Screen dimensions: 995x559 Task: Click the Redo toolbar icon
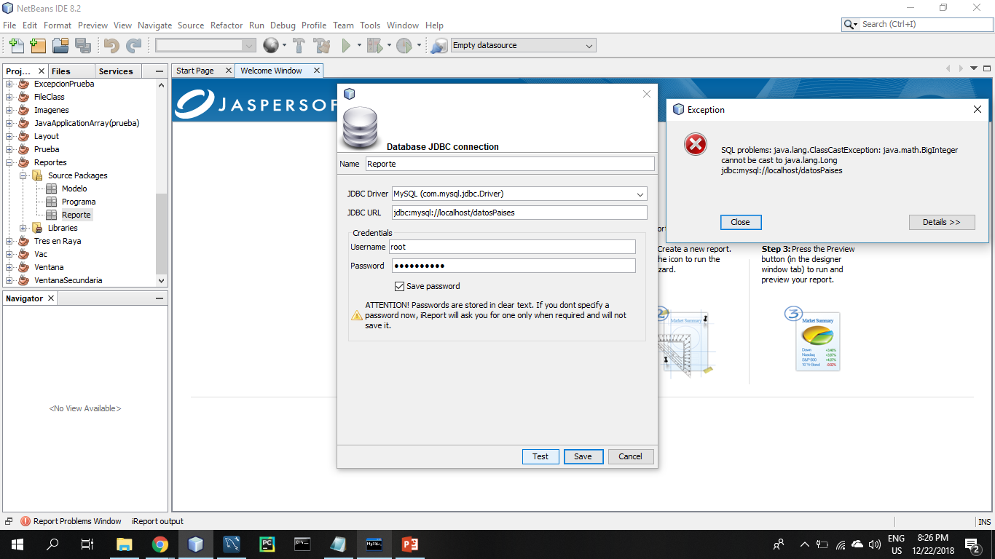tap(134, 46)
